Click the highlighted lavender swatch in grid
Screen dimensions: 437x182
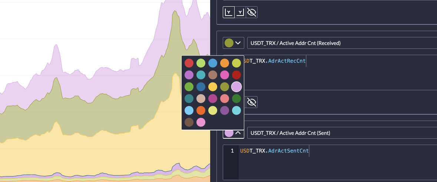tap(236, 87)
